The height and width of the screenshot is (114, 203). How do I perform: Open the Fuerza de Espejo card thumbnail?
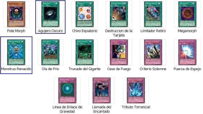click(187, 52)
